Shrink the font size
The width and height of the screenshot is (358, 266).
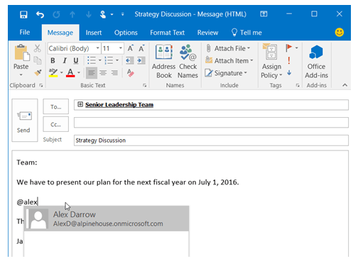click(x=141, y=48)
